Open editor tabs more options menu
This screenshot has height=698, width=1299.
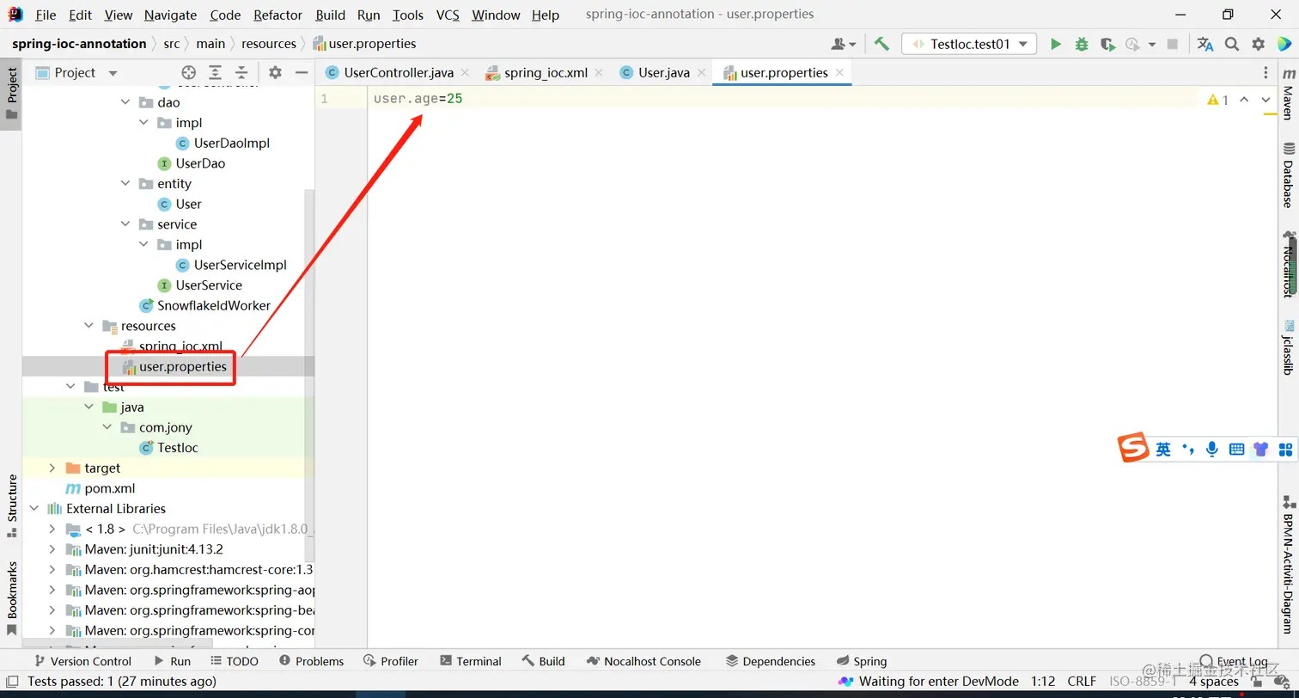(x=1265, y=73)
